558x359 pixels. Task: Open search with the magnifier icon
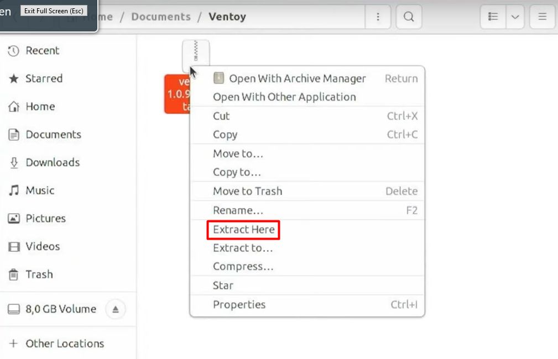408,17
